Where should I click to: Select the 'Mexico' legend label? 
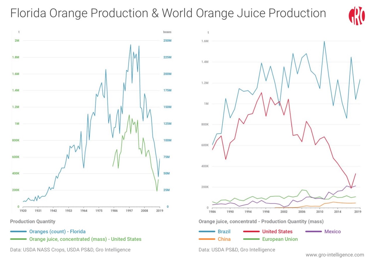(333, 232)
